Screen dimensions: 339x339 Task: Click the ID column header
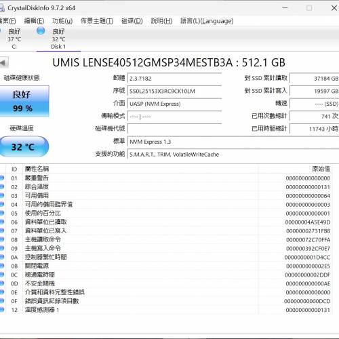(x=14, y=169)
